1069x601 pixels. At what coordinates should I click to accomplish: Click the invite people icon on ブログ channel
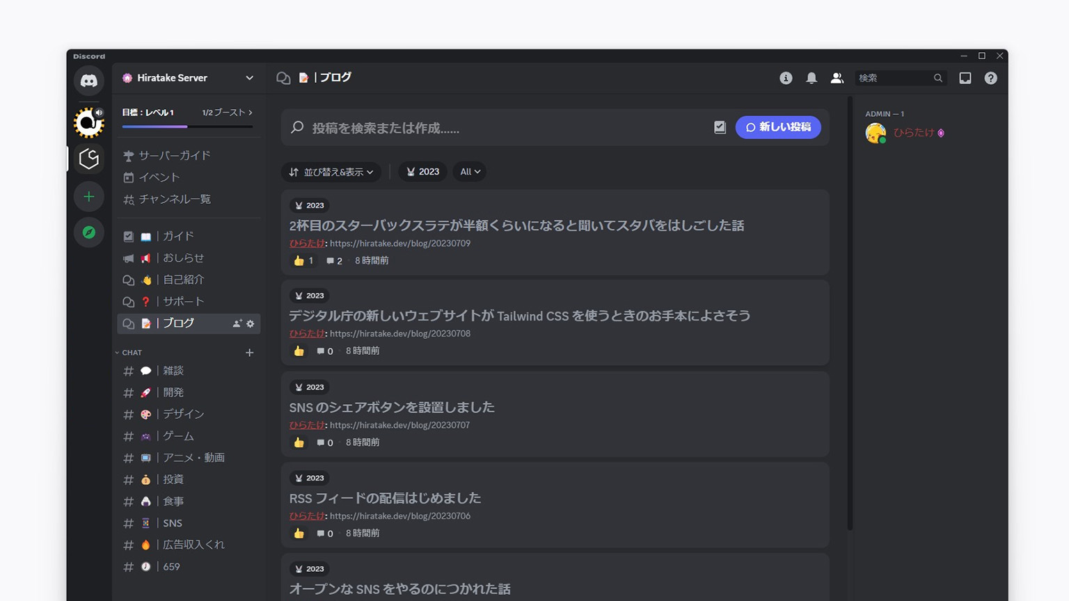(x=237, y=323)
